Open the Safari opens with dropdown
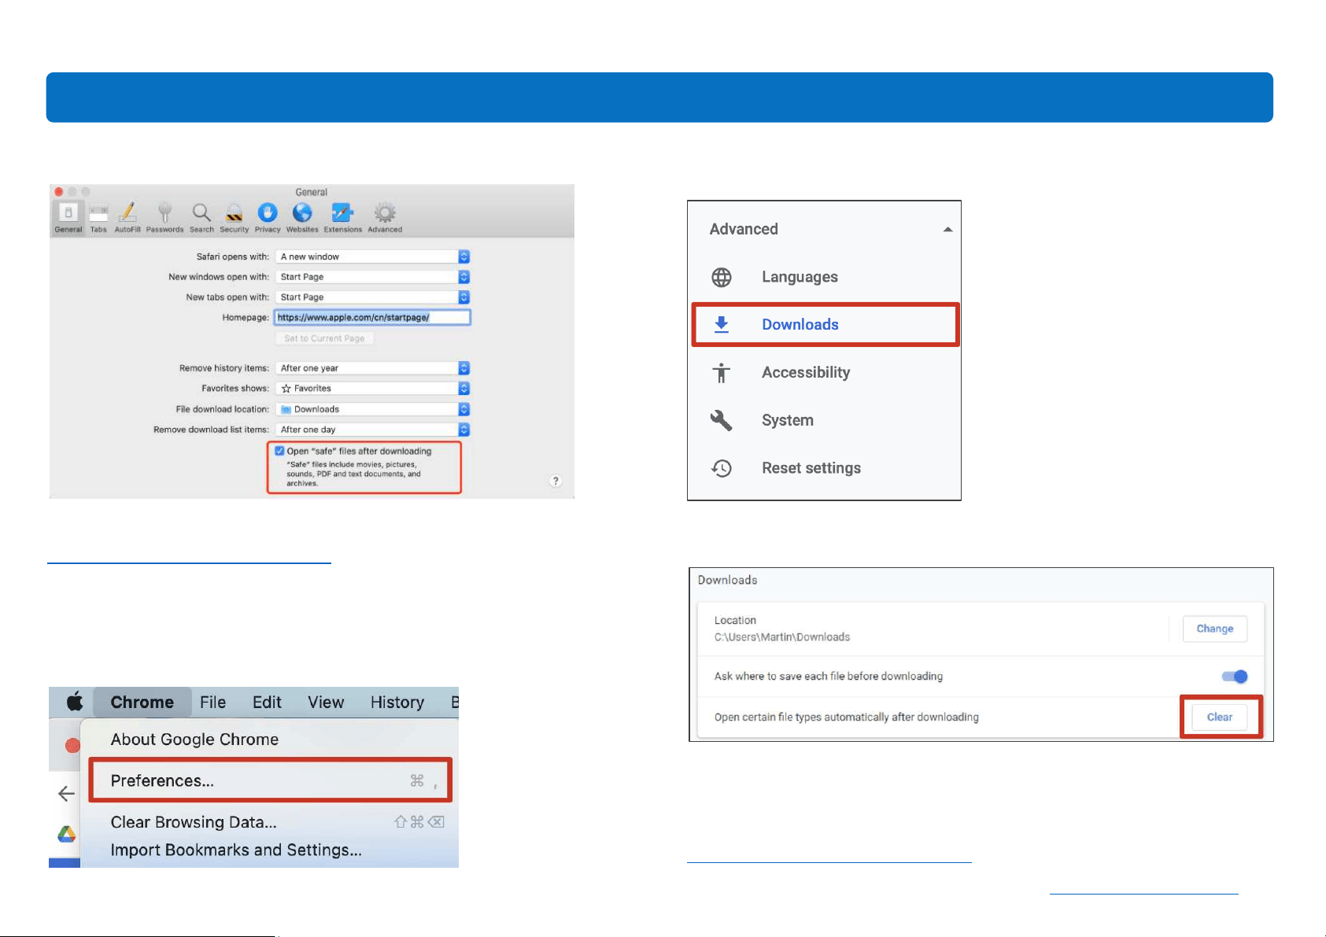This screenshot has height=937, width=1326. 372,256
